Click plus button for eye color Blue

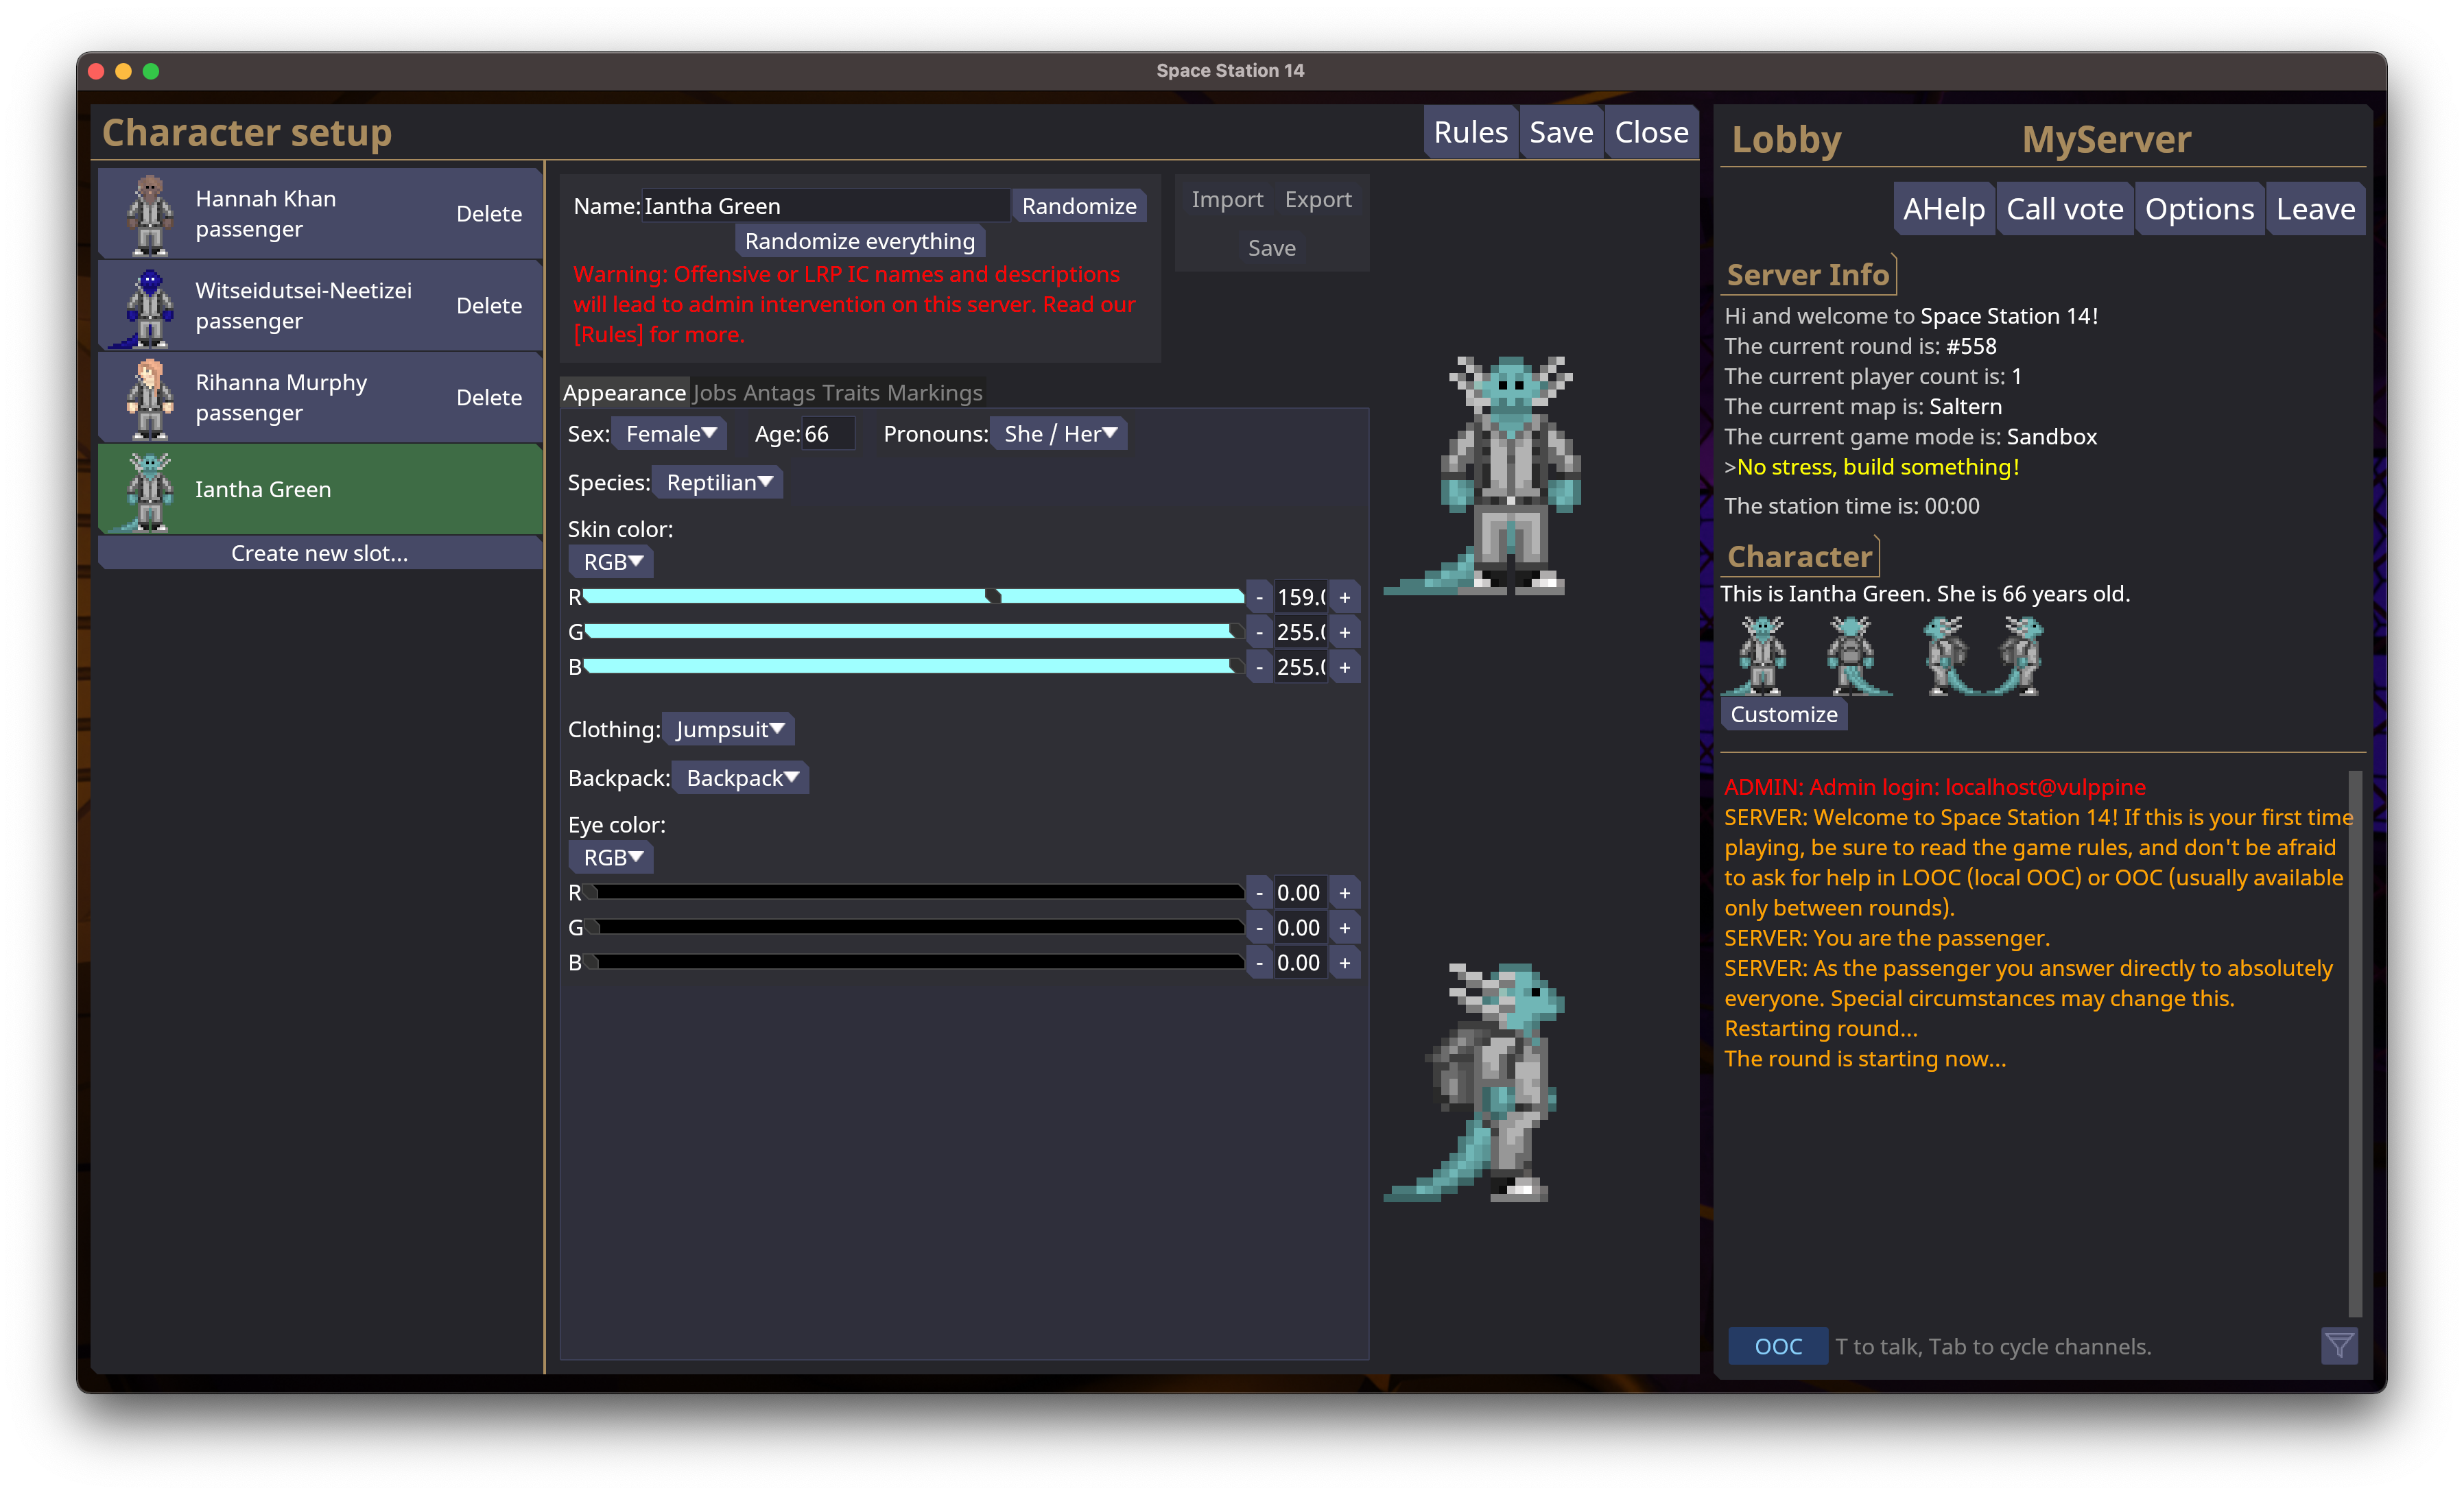click(1344, 962)
